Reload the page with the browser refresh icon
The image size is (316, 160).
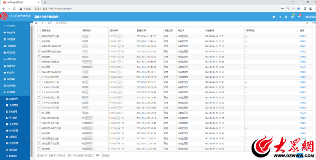click(14, 9)
